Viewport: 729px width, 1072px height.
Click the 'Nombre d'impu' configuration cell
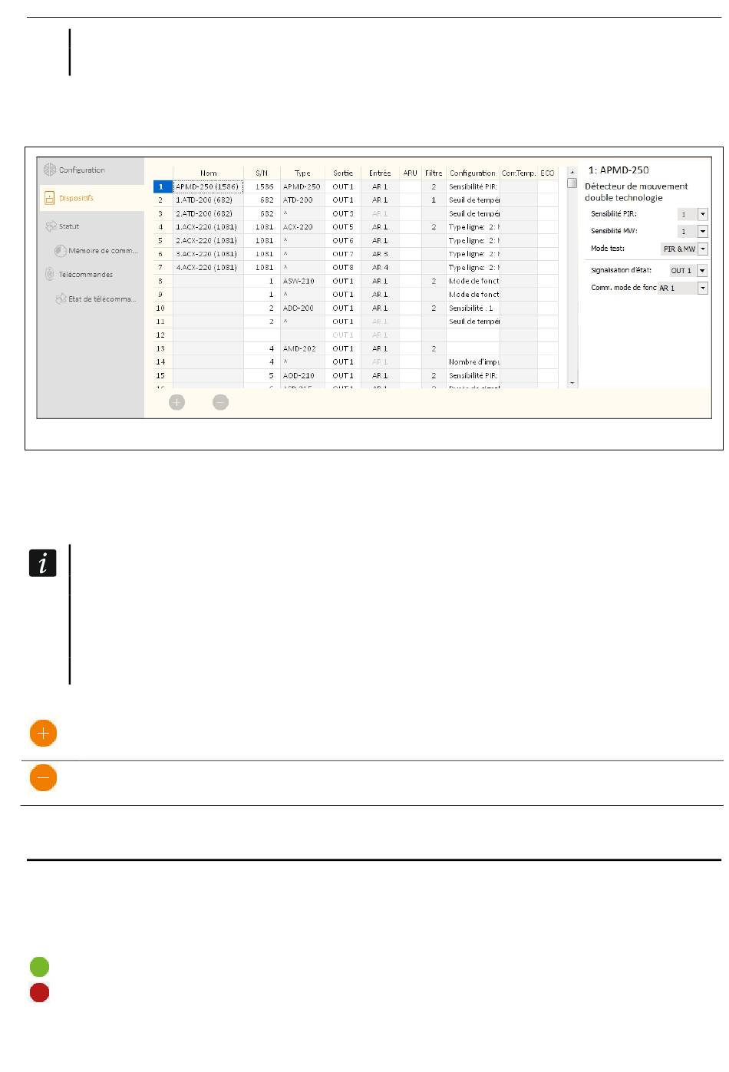click(473, 362)
